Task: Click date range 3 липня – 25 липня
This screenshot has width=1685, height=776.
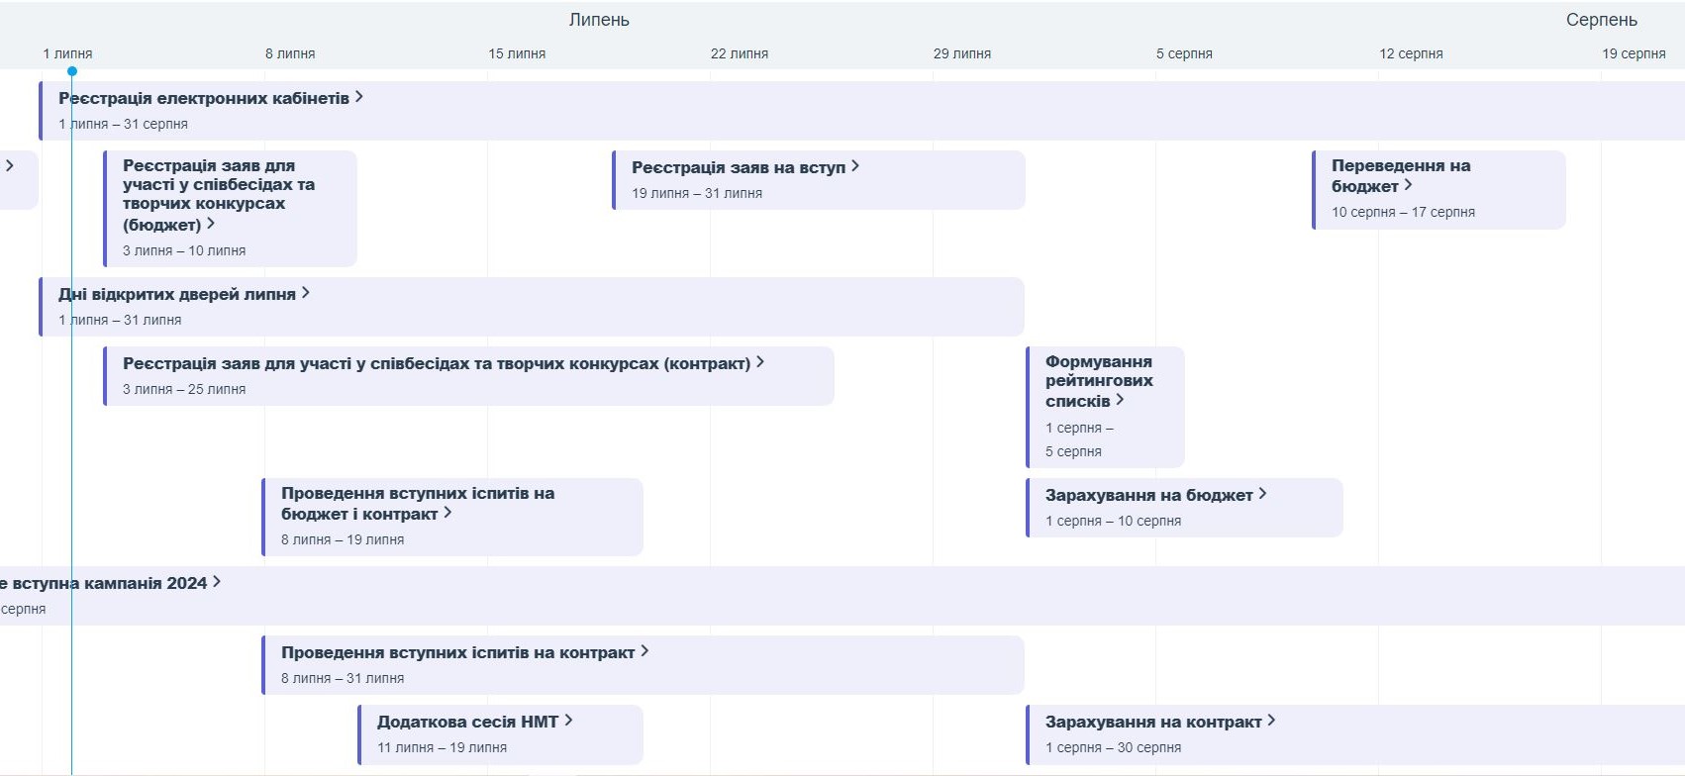Action: pyautogui.click(x=184, y=389)
